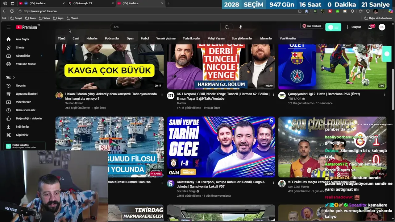Screen dimensions: 395x222
Task: Open options menu for Barcelona-PSG video
Action: [x=385, y=94]
